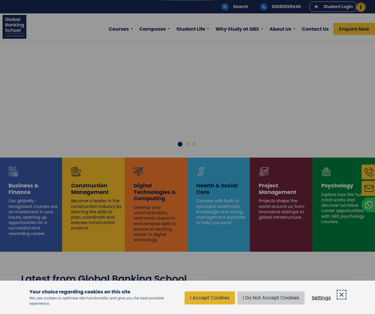This screenshot has width=375, height=314.
Task: Click the Search text link
Action: (240, 6)
